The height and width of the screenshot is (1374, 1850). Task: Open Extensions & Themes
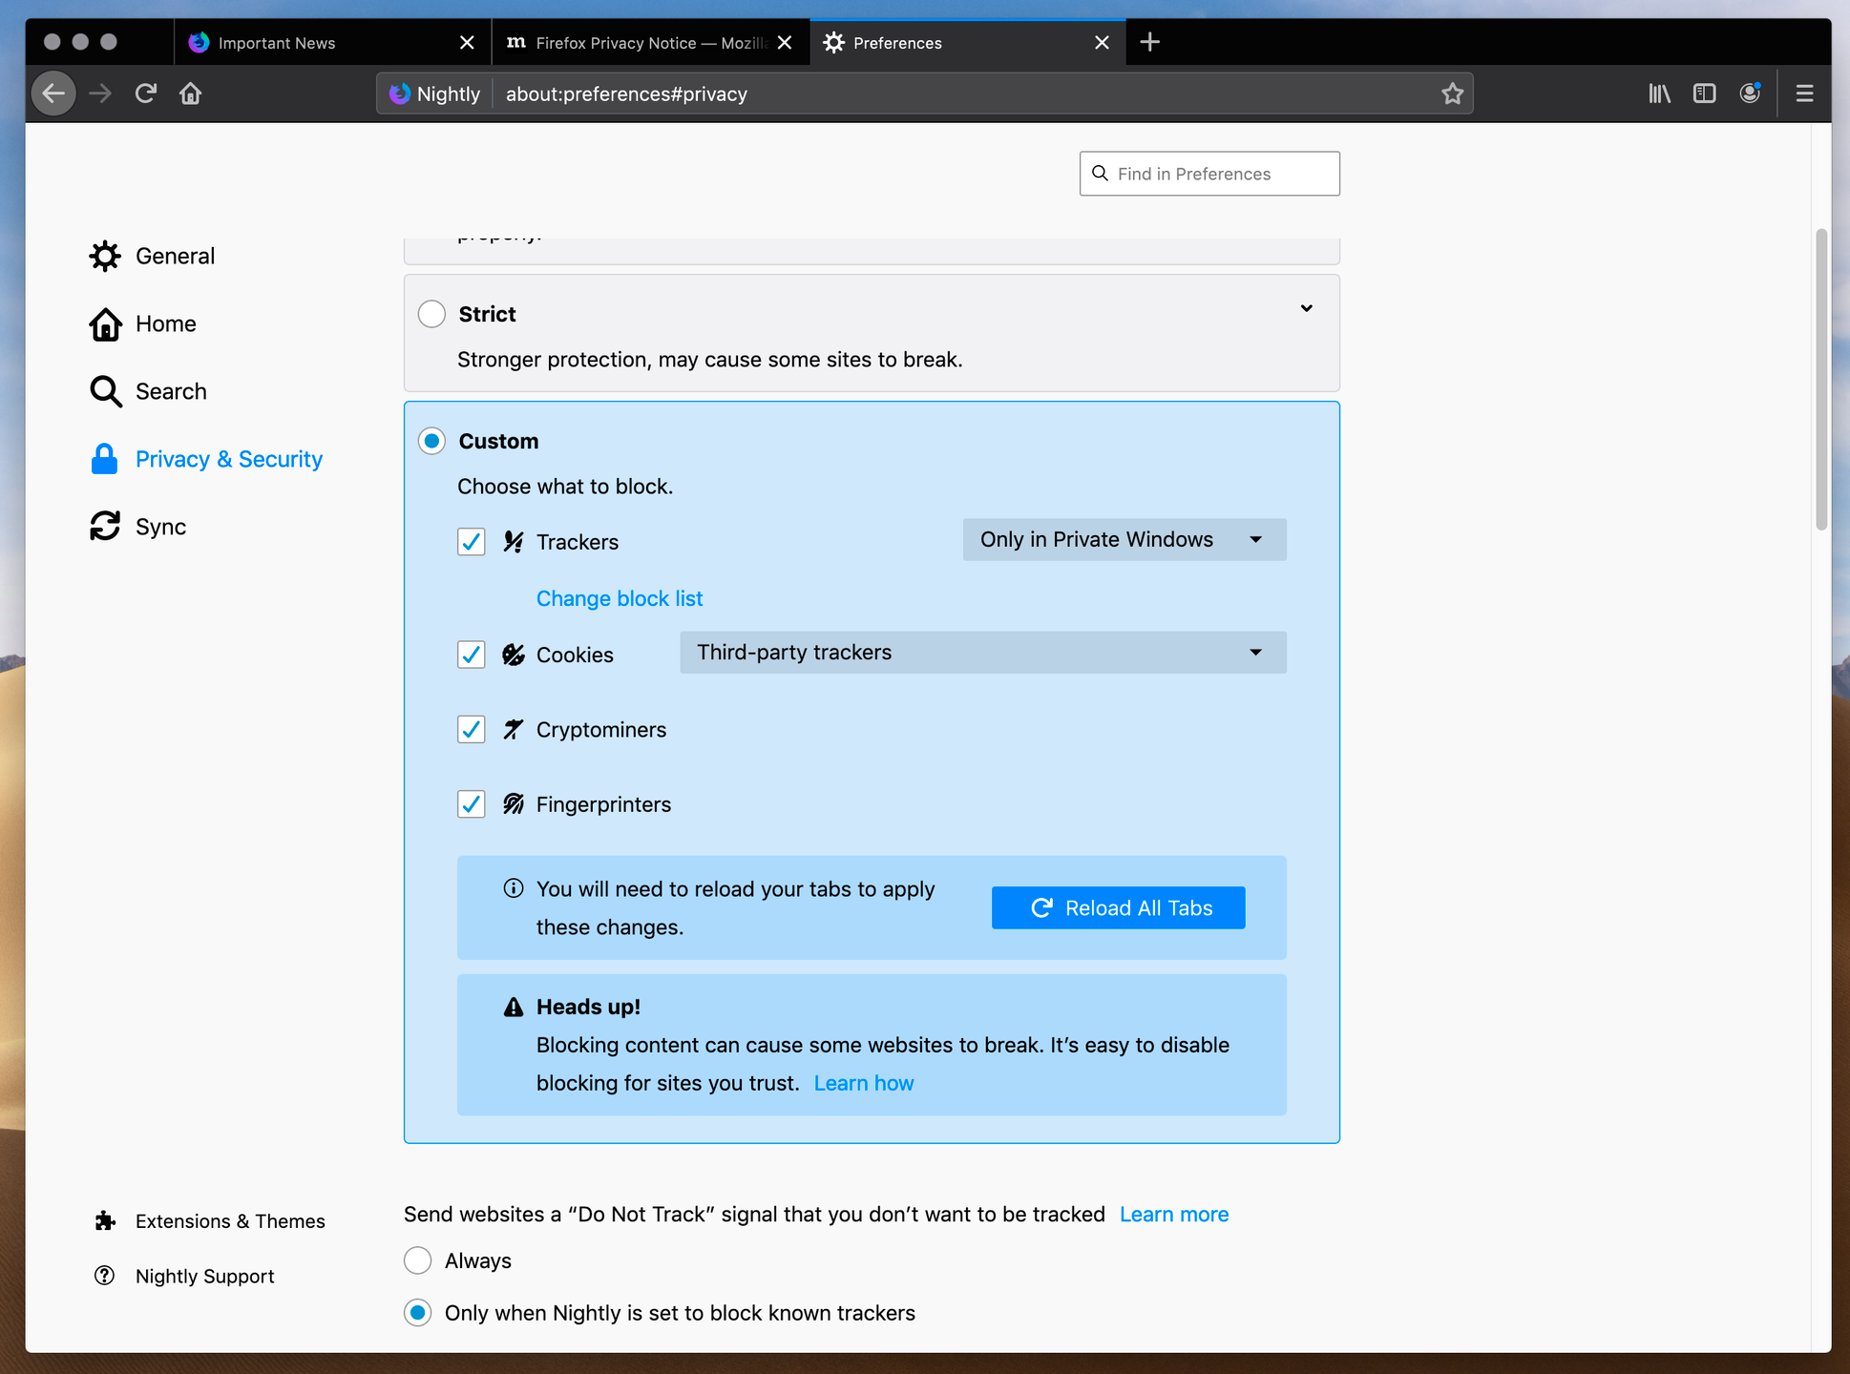point(230,1220)
